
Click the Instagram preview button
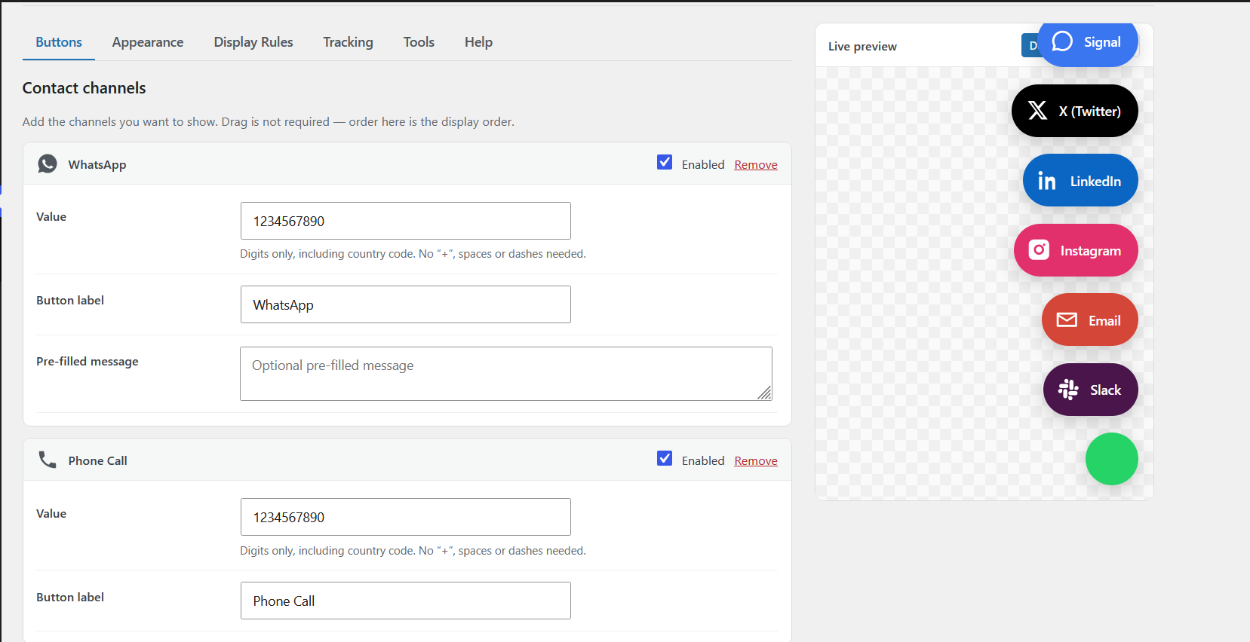(x=1076, y=250)
